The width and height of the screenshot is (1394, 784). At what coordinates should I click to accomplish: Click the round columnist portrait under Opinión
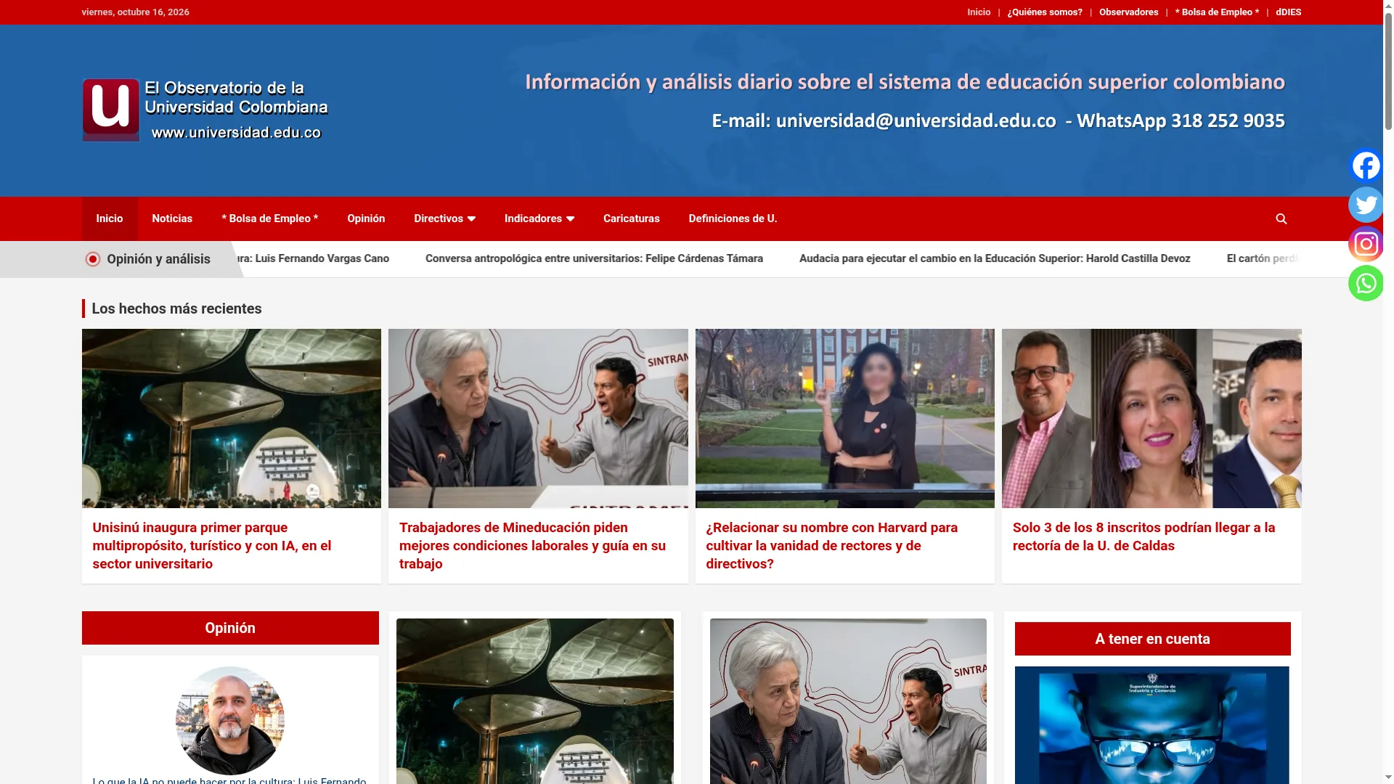[x=229, y=721]
